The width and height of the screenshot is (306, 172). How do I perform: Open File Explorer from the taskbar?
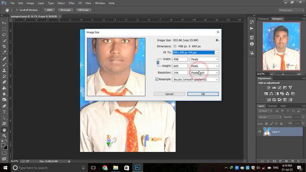pos(116,168)
